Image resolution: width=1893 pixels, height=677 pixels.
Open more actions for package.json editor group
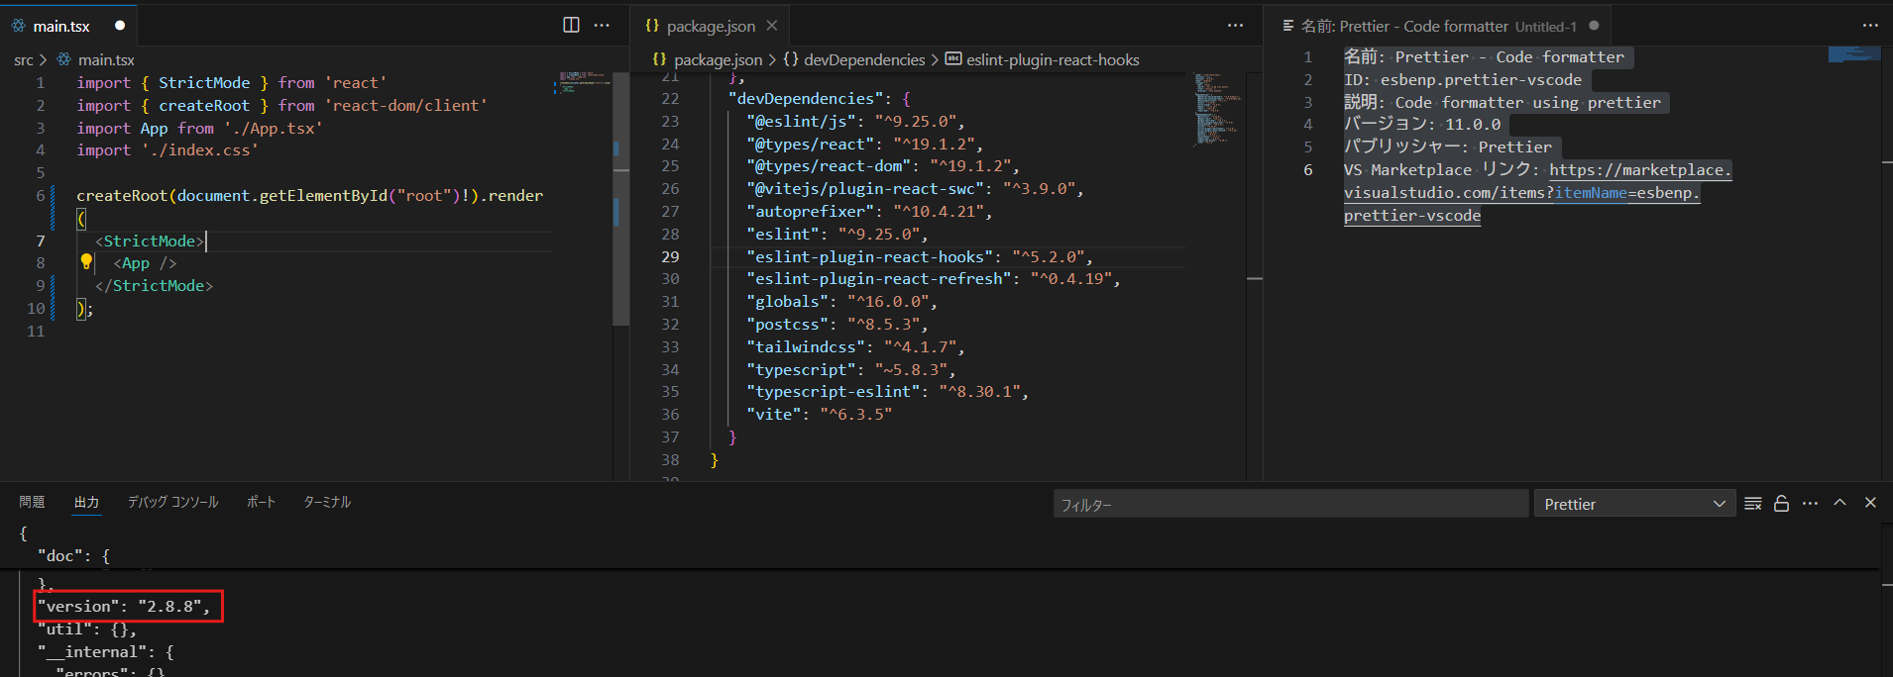[x=1235, y=25]
